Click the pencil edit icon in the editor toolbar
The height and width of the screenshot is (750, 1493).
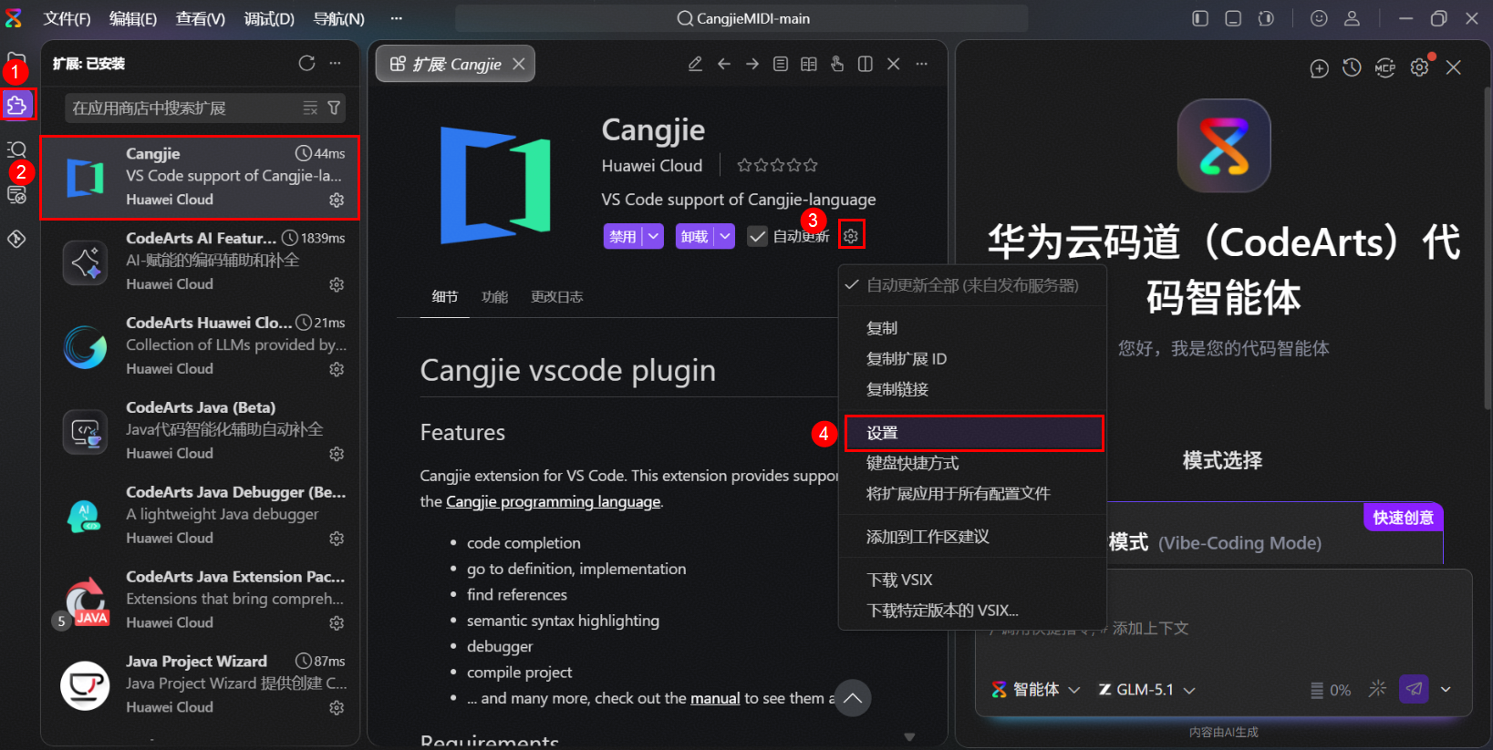[x=695, y=64]
